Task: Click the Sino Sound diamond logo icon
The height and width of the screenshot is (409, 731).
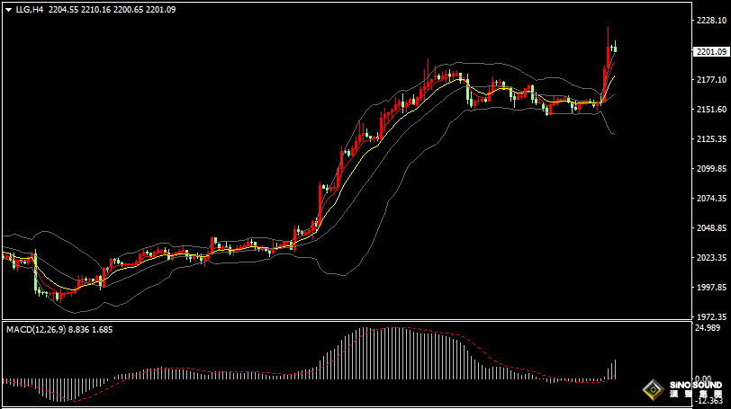Action: (651, 390)
